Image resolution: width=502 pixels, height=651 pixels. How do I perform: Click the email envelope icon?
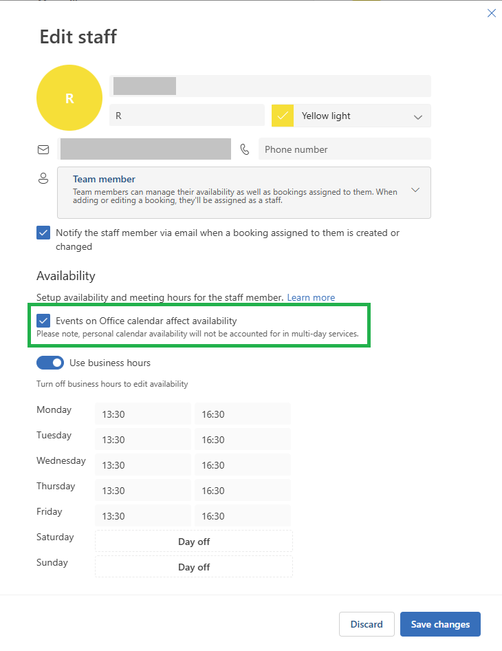(x=43, y=149)
